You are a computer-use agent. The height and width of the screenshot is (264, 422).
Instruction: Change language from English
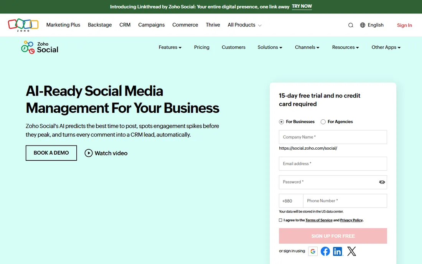pyautogui.click(x=376, y=25)
